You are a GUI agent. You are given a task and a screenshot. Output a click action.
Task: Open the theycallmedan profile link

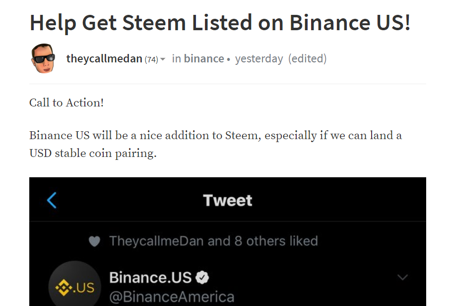(104, 59)
